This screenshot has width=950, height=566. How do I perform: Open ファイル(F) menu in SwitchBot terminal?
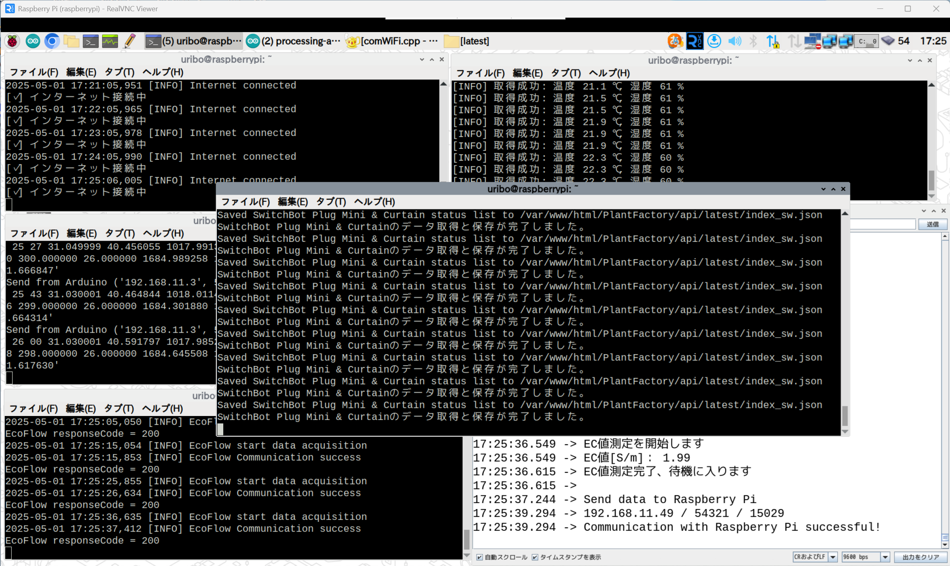point(245,202)
